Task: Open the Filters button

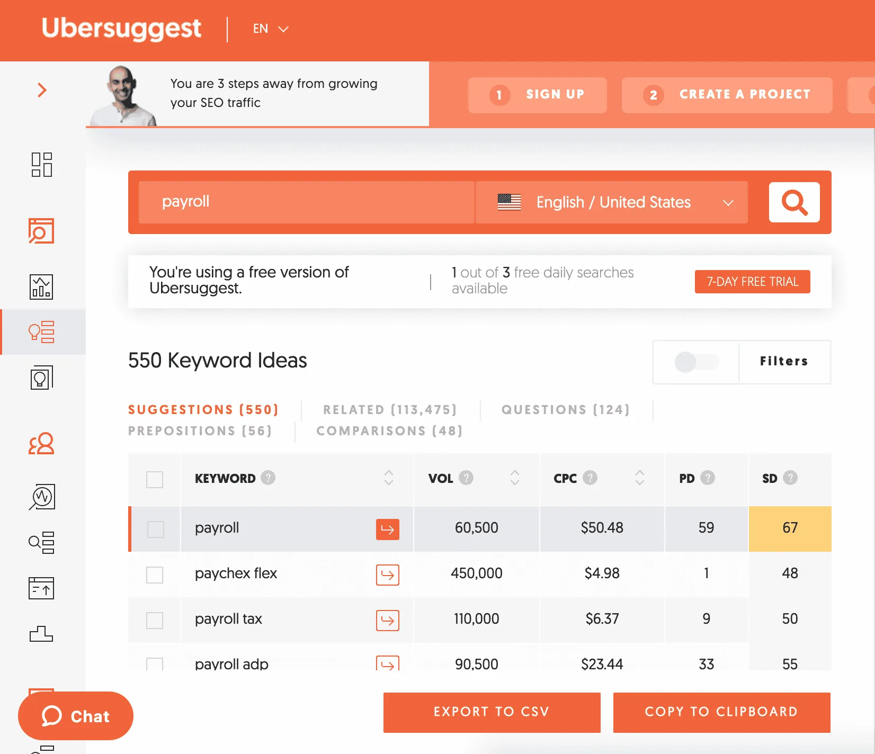Action: point(784,362)
